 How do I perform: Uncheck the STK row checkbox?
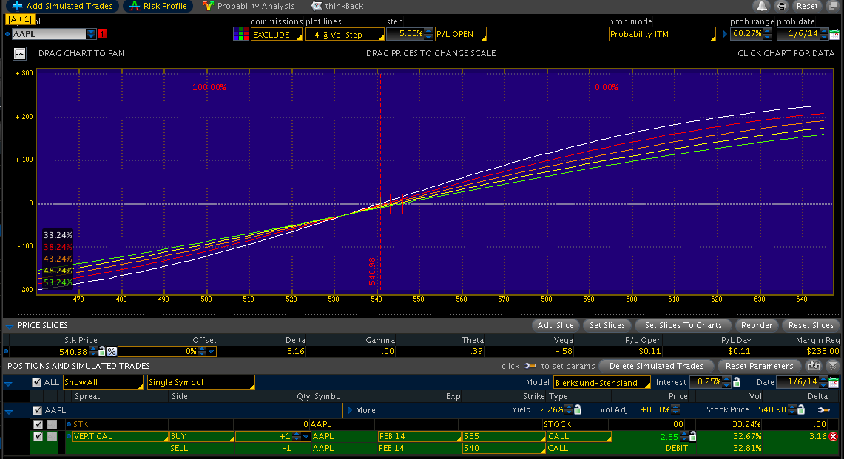[38, 424]
